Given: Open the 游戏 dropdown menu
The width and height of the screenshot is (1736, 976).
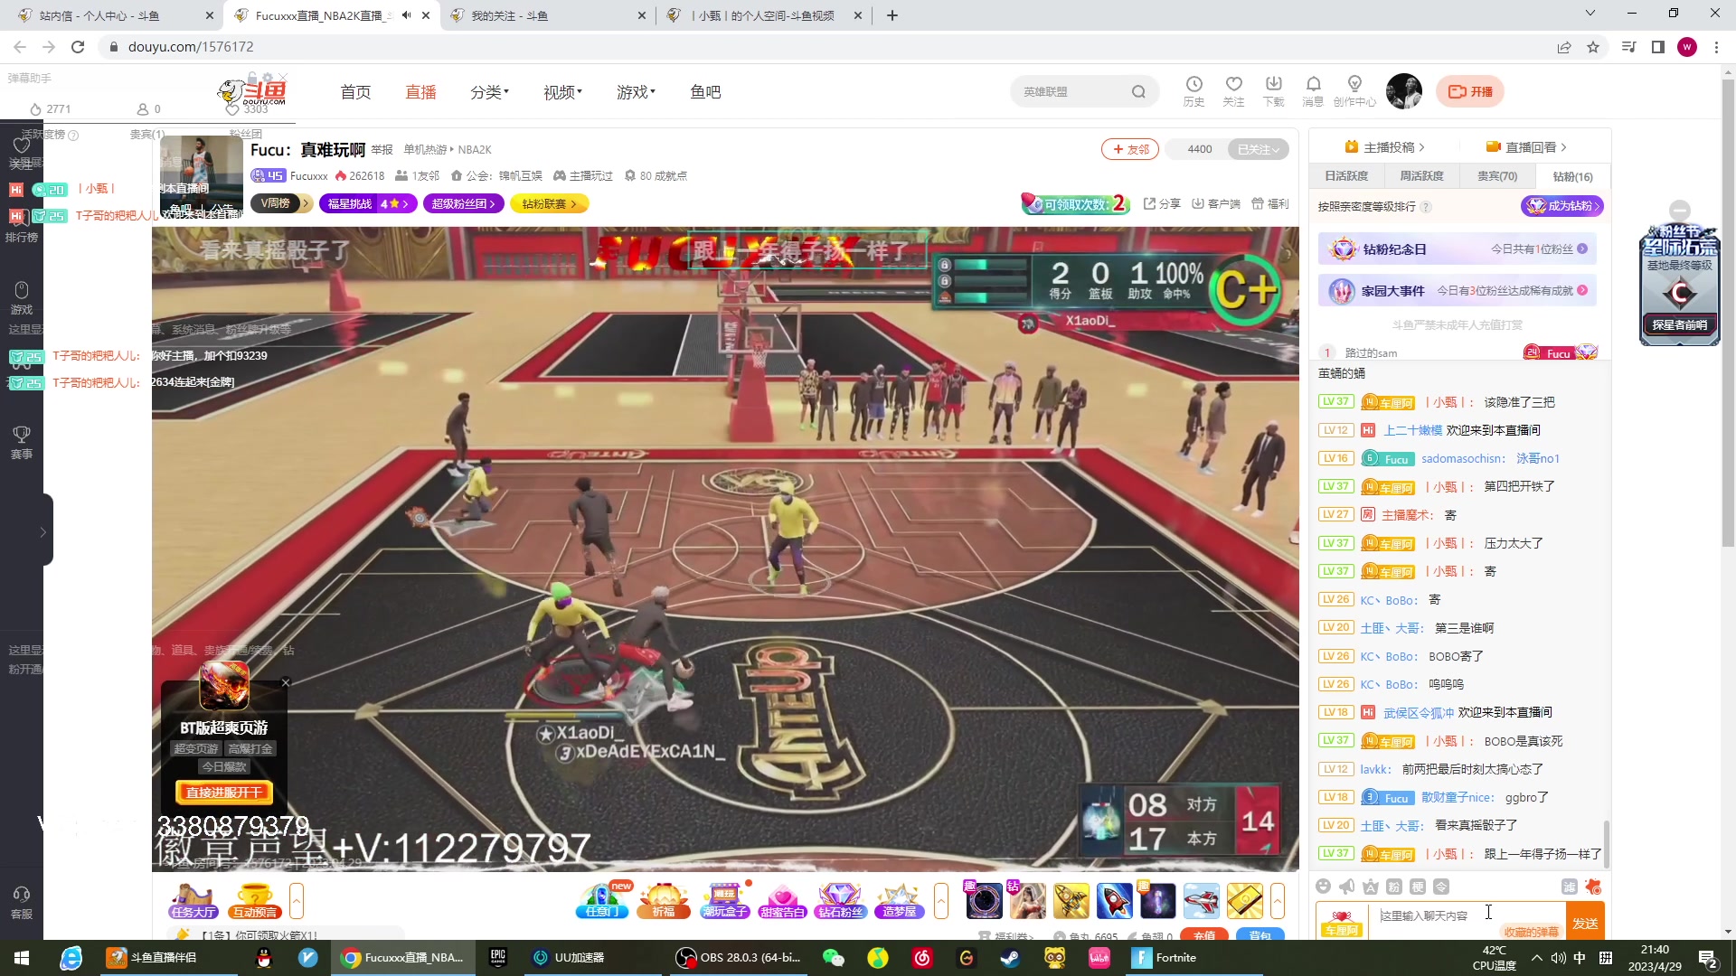Looking at the screenshot, I should [636, 92].
